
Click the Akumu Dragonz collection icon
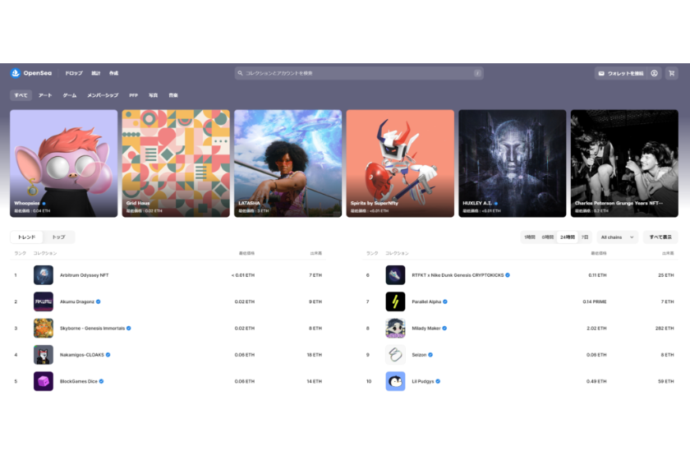[43, 301]
